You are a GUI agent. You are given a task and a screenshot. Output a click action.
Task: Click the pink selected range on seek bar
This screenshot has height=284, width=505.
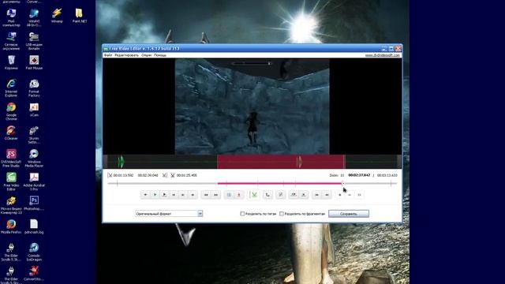click(x=280, y=183)
